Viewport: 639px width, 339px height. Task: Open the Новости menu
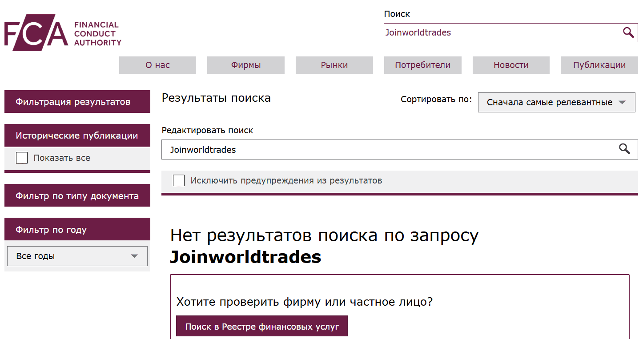(510, 65)
